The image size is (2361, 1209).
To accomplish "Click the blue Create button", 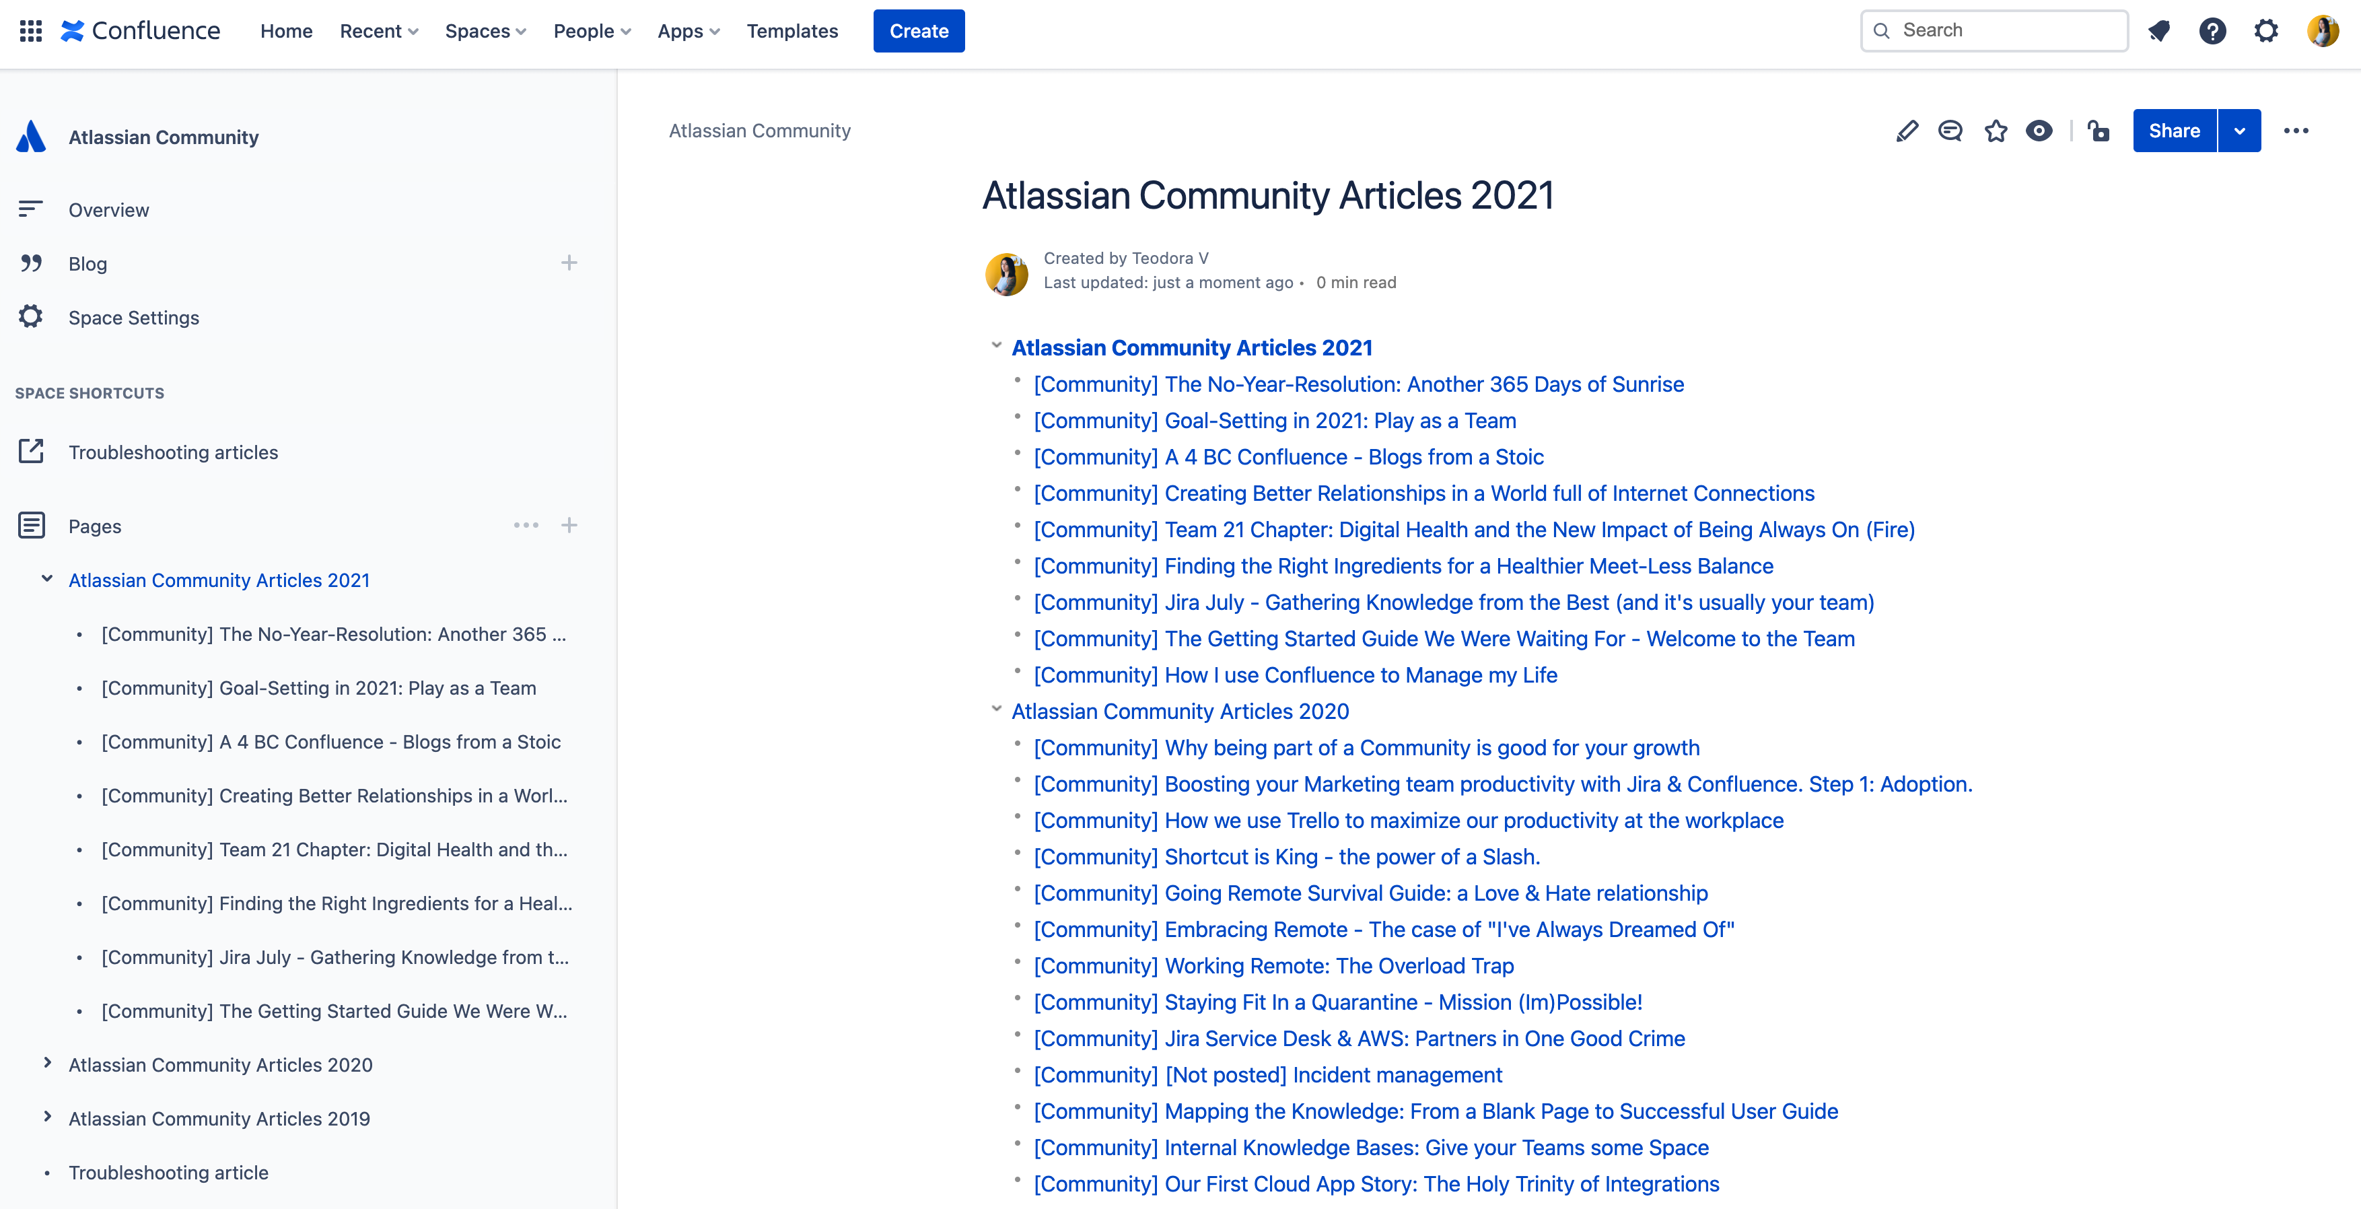I will coord(919,31).
